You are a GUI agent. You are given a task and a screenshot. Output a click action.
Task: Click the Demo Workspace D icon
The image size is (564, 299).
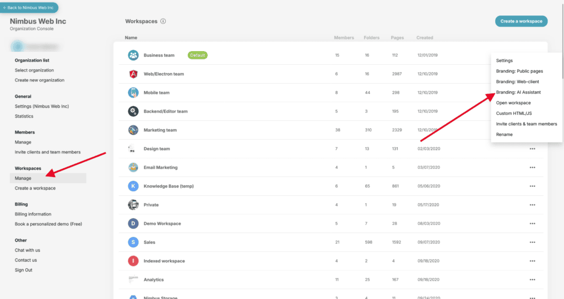133,224
